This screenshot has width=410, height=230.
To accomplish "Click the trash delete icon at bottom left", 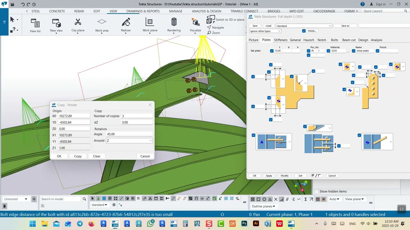I will tap(4, 206).
